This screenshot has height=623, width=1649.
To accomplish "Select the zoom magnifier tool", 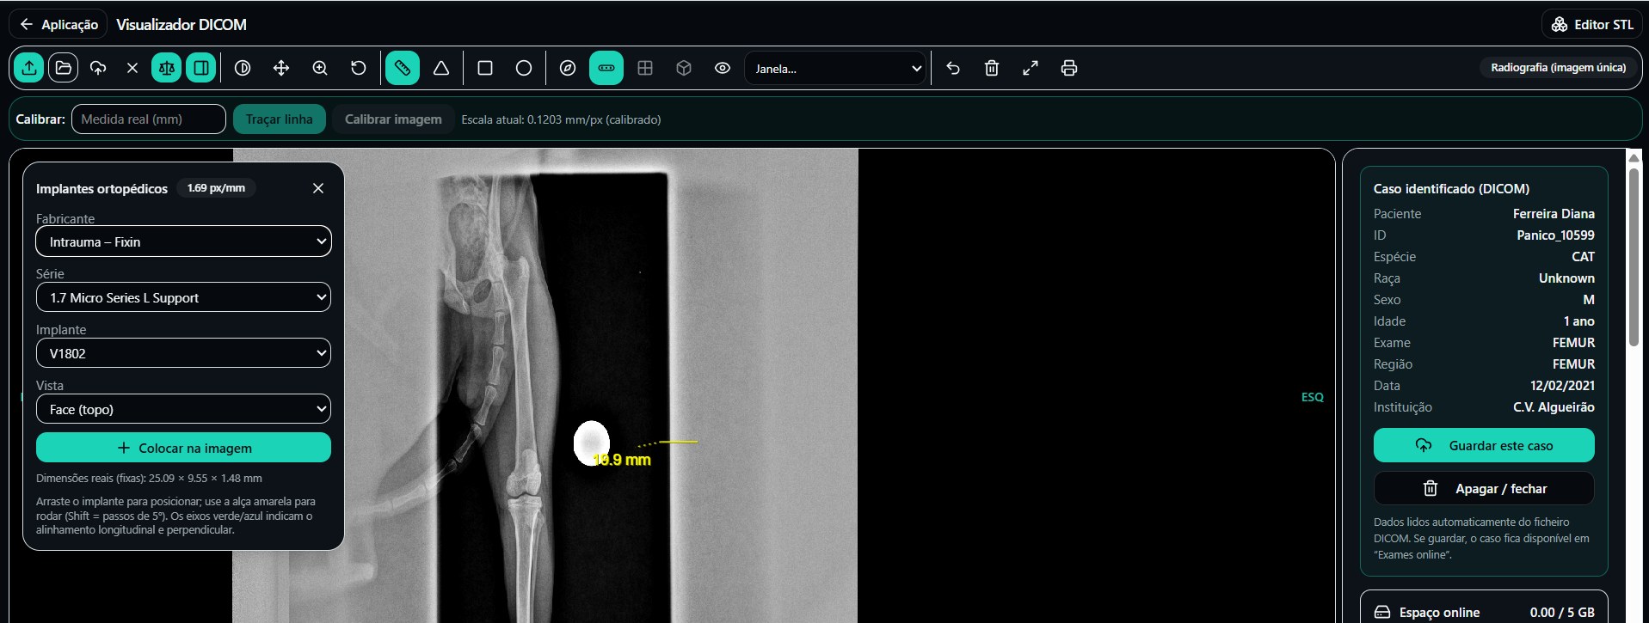I will [320, 68].
